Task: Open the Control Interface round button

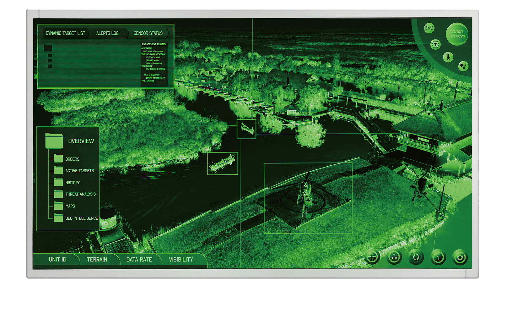Action: point(457,34)
